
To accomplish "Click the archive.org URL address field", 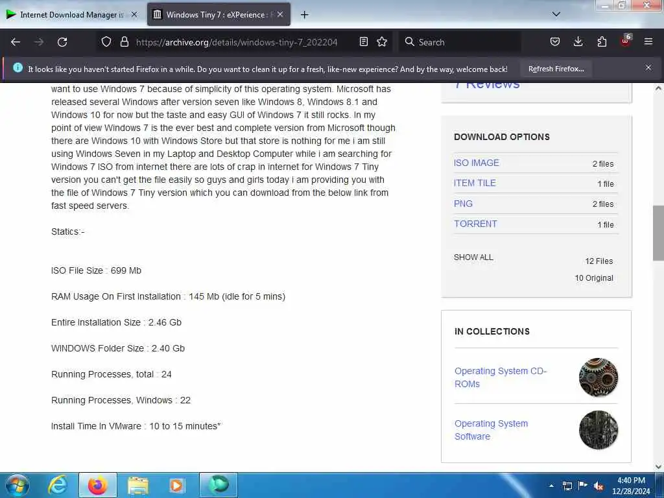I will pos(236,42).
